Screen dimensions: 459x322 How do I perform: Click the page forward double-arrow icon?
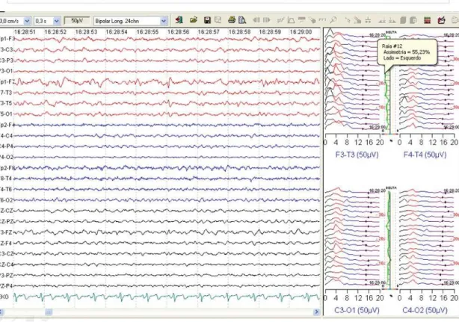click(266, 20)
